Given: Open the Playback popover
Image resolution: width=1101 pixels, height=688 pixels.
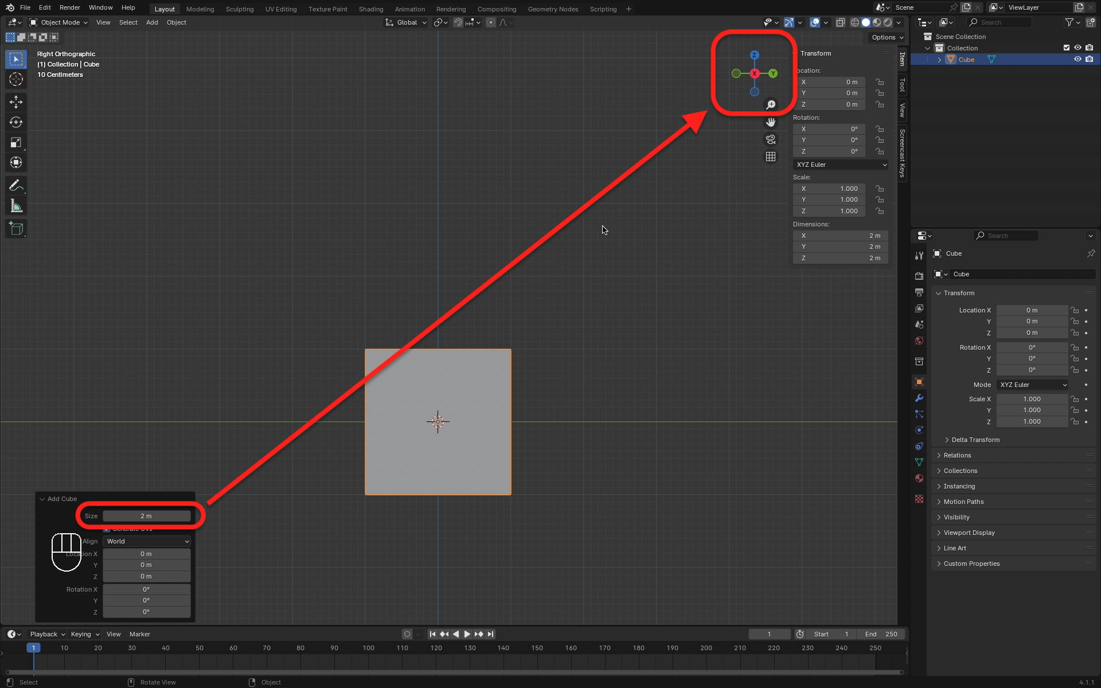Looking at the screenshot, I should tap(47, 634).
